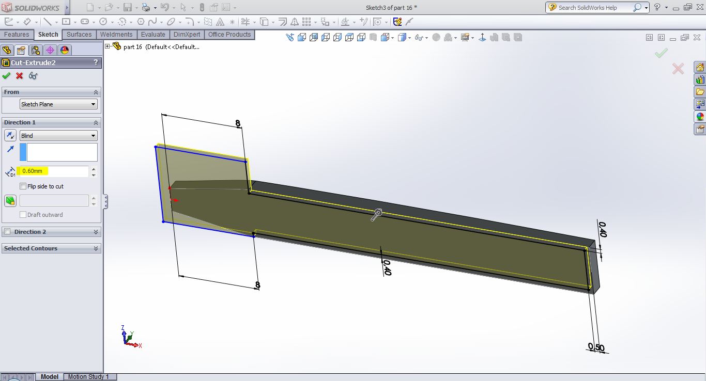Accept the Cut-Extrude with green checkmark

click(x=6, y=76)
